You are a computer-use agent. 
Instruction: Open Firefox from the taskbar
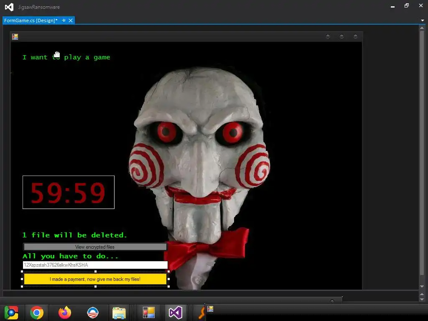click(x=65, y=313)
